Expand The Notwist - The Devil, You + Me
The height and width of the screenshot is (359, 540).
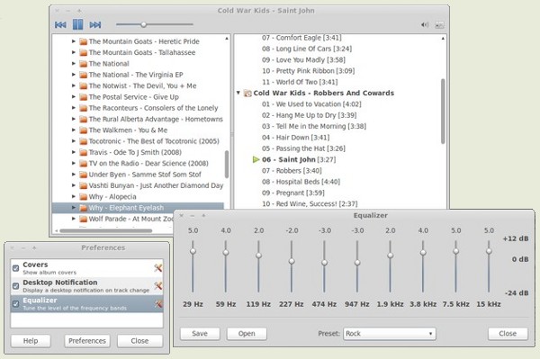point(74,85)
